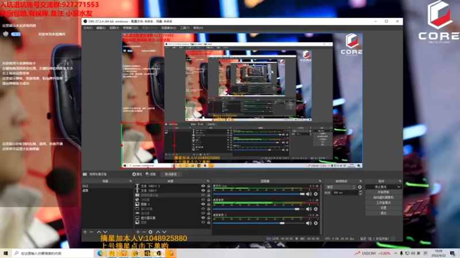Show the 窗口采集 source
The height and width of the screenshot is (258, 460).
203,209
